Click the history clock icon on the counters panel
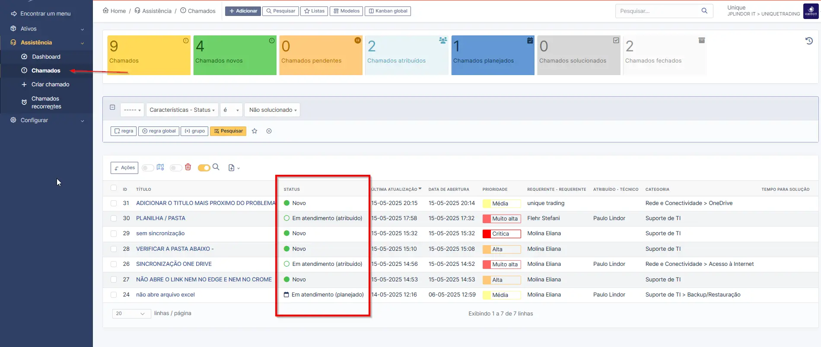This screenshot has height=347, width=821. 809,41
